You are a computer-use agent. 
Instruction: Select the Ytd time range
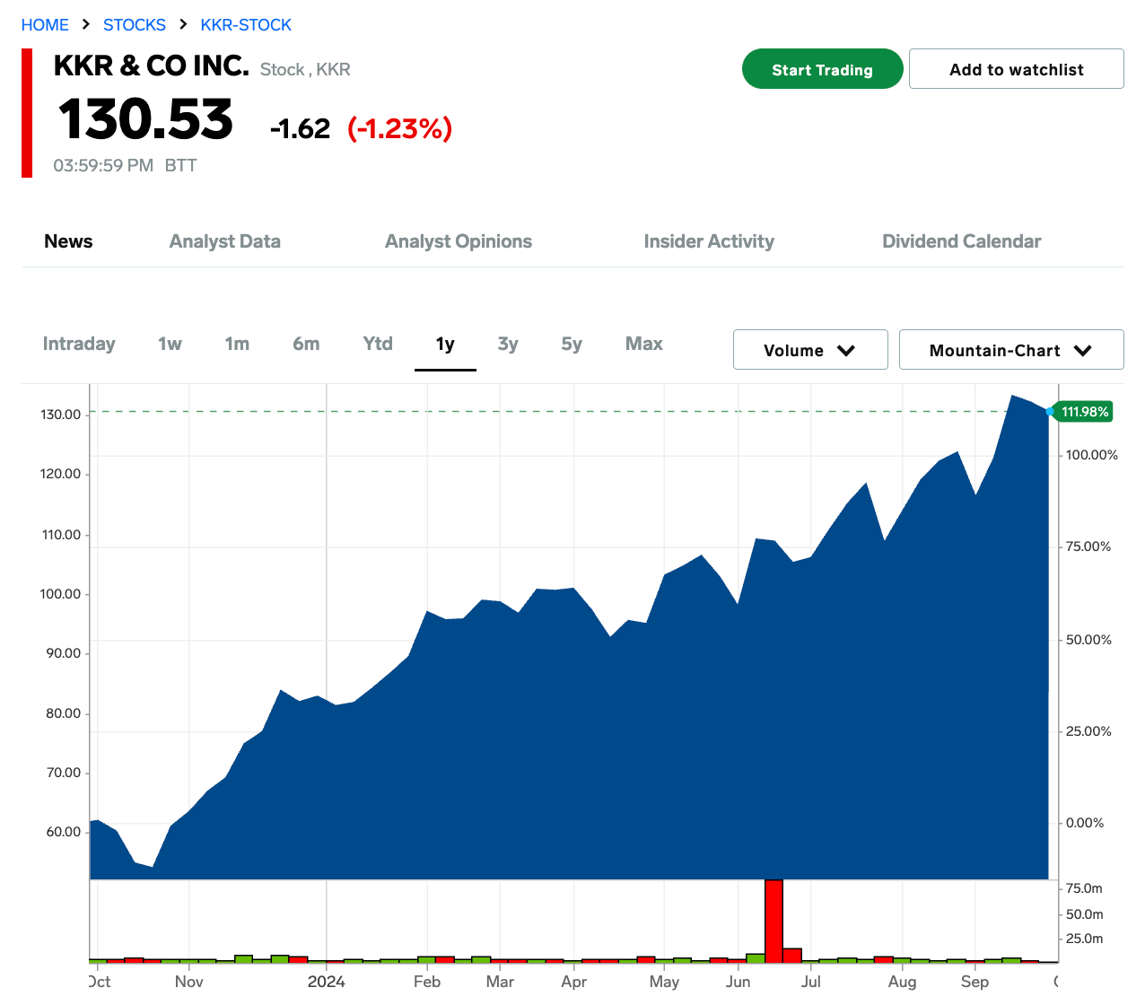click(x=378, y=344)
